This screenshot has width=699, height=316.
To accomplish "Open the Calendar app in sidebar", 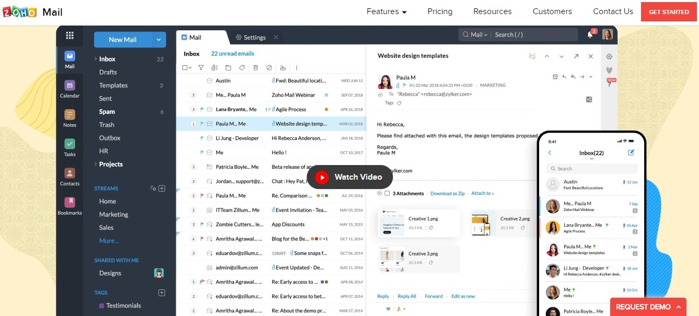I will tap(69, 86).
